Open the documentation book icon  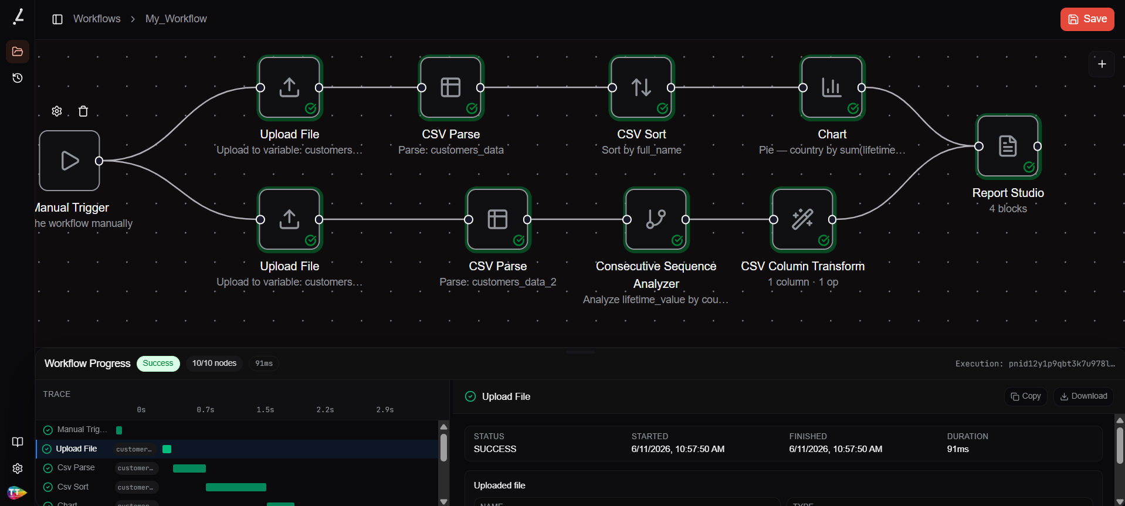[18, 442]
